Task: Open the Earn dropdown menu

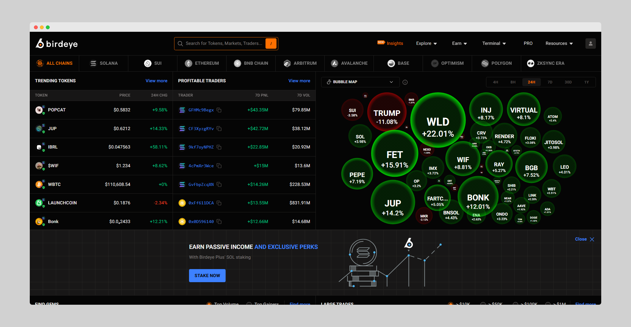Action: coord(460,43)
